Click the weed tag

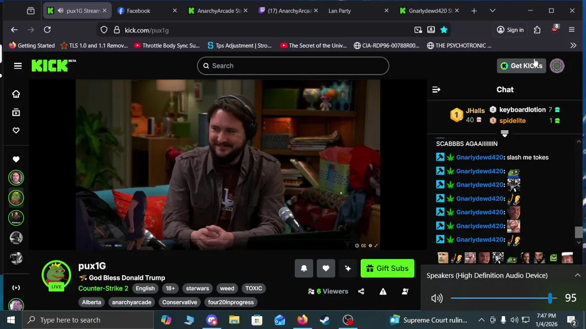[227, 288]
